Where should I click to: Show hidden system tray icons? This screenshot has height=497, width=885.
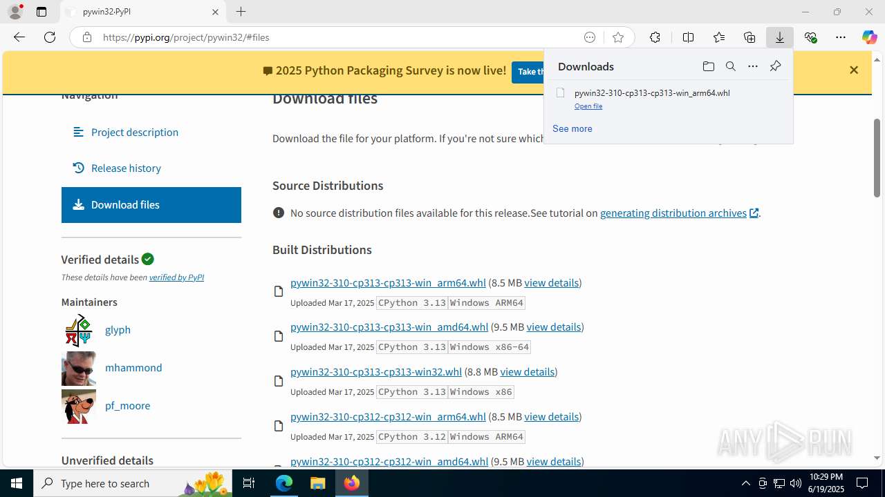coord(745,483)
